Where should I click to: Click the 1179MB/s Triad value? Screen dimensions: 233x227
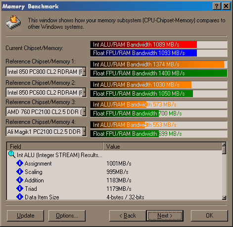tap(119, 189)
